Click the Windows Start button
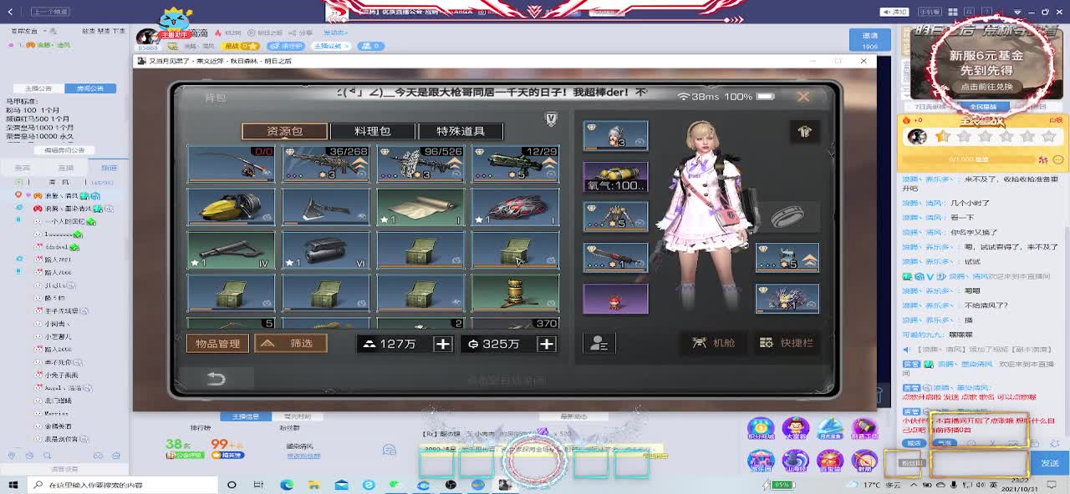Viewport: 1070px width, 494px height. [x=14, y=485]
